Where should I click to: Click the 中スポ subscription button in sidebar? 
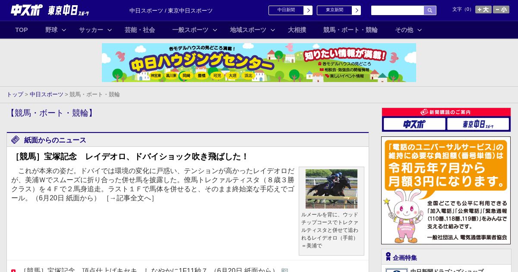tap(414, 124)
